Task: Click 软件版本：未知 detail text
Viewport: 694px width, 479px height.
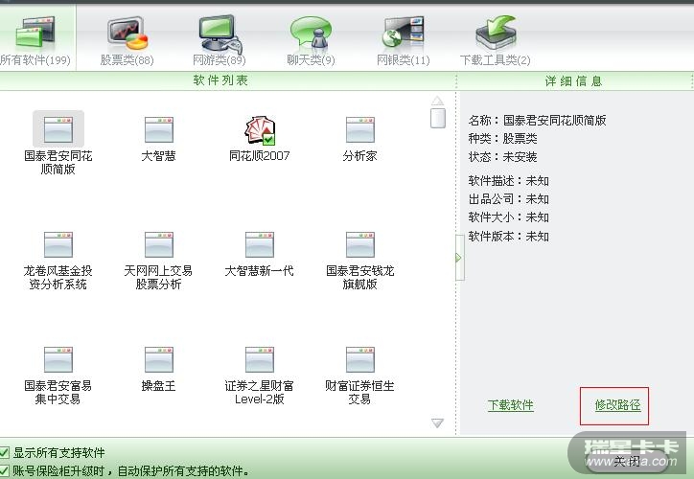Action: click(509, 237)
